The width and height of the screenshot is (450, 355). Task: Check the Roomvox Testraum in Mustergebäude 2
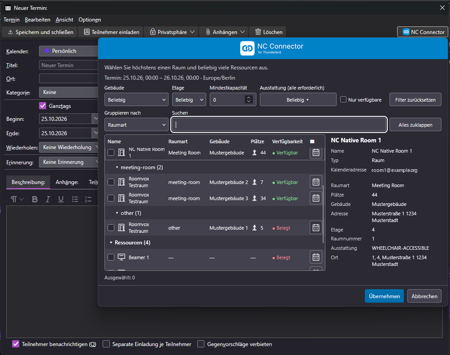click(x=111, y=182)
